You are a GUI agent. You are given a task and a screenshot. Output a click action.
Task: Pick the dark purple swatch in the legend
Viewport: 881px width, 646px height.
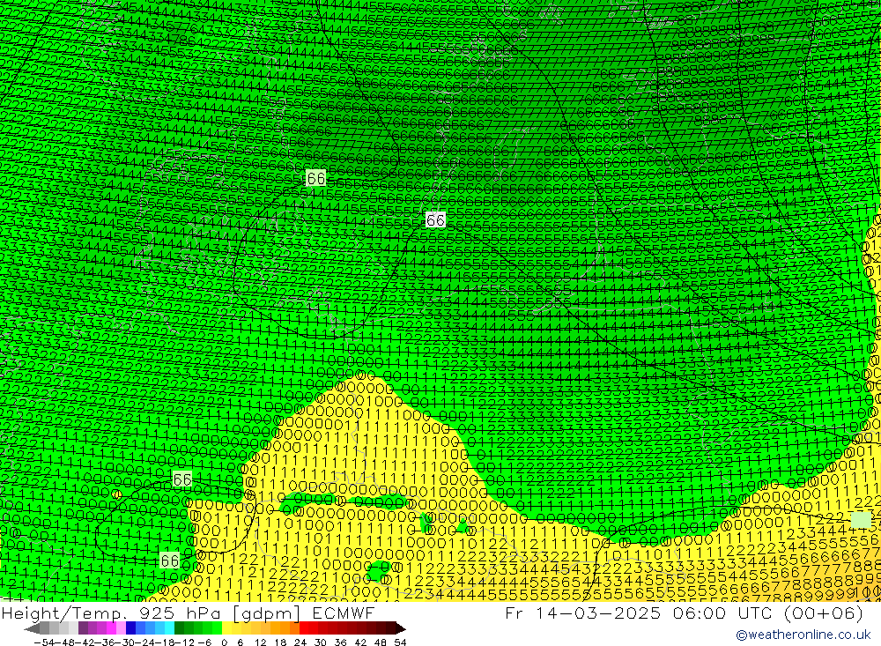pos(83,628)
